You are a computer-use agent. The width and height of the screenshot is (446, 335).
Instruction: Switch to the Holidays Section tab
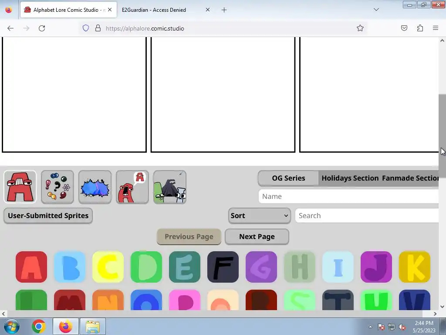350,178
